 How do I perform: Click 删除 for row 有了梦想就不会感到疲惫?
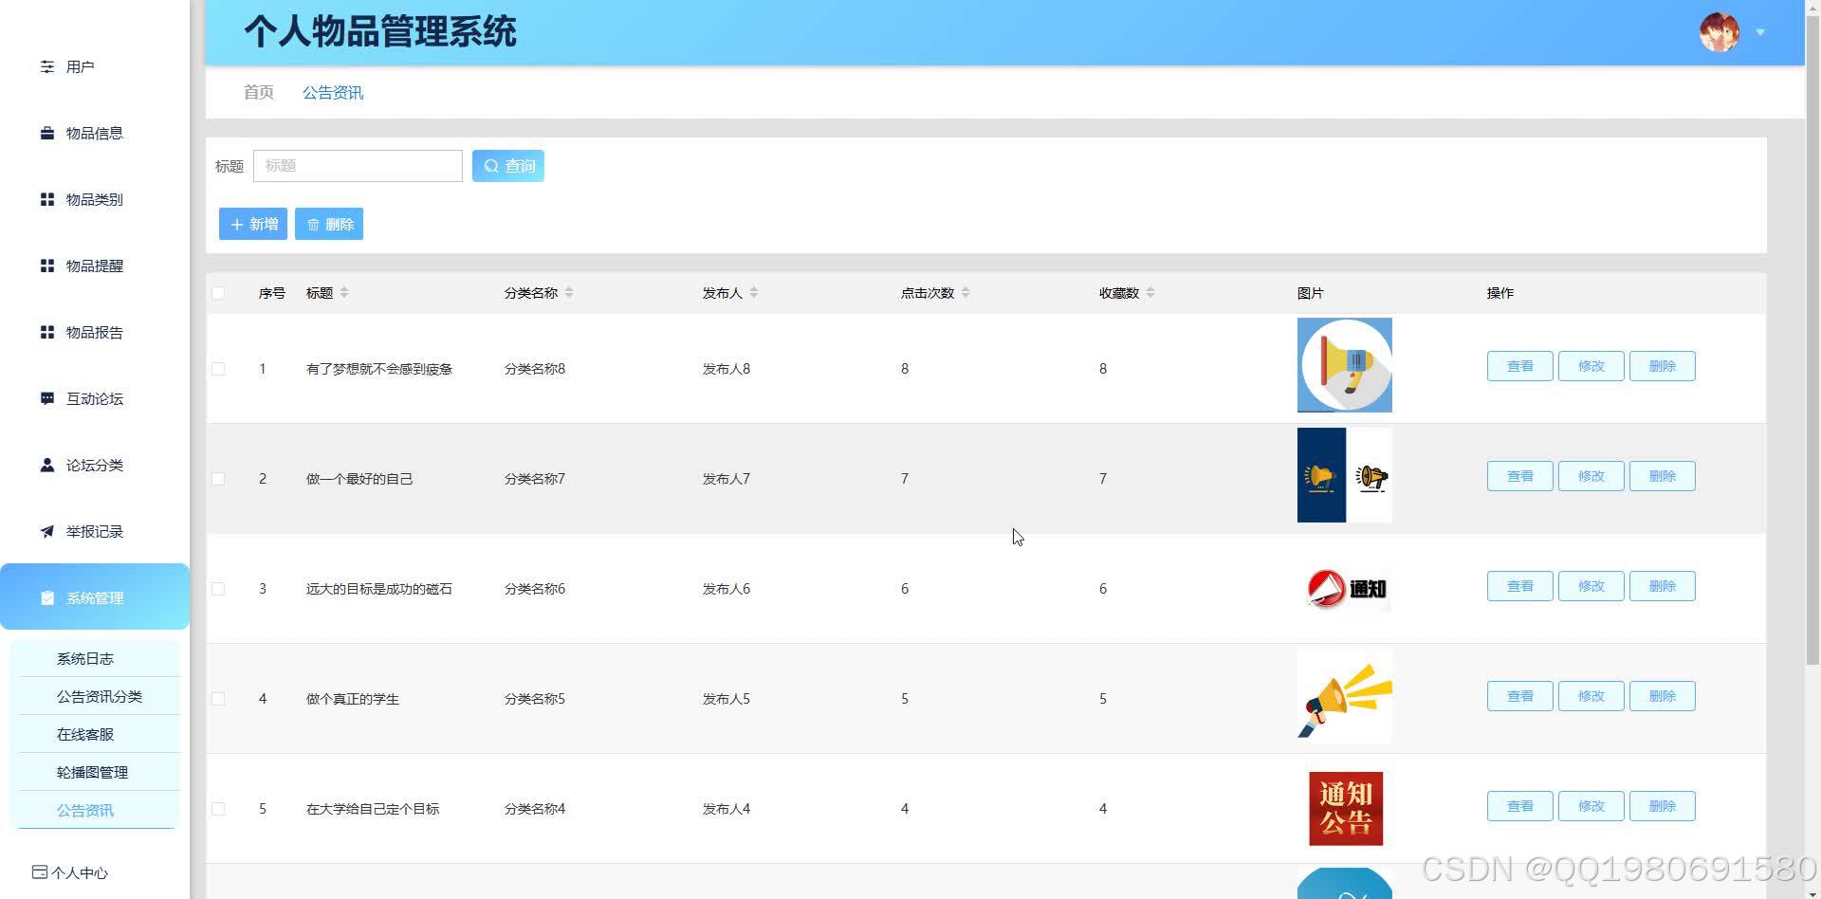(x=1663, y=366)
